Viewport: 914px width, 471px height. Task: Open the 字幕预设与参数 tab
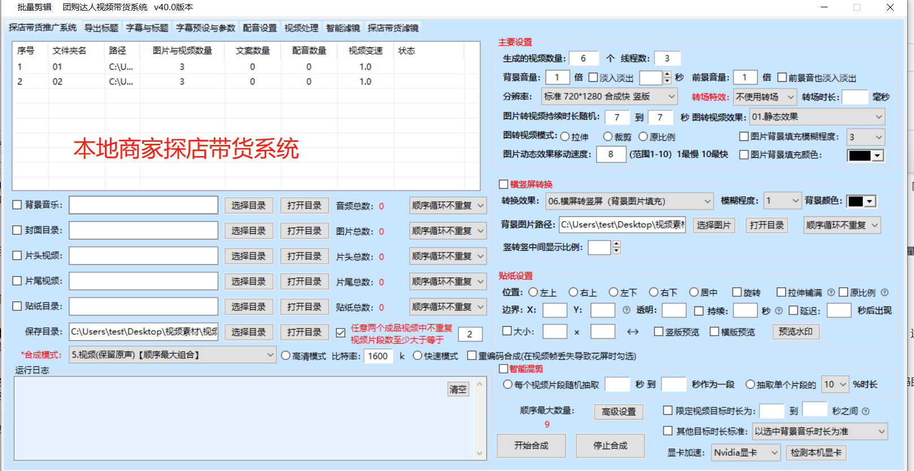click(x=205, y=28)
